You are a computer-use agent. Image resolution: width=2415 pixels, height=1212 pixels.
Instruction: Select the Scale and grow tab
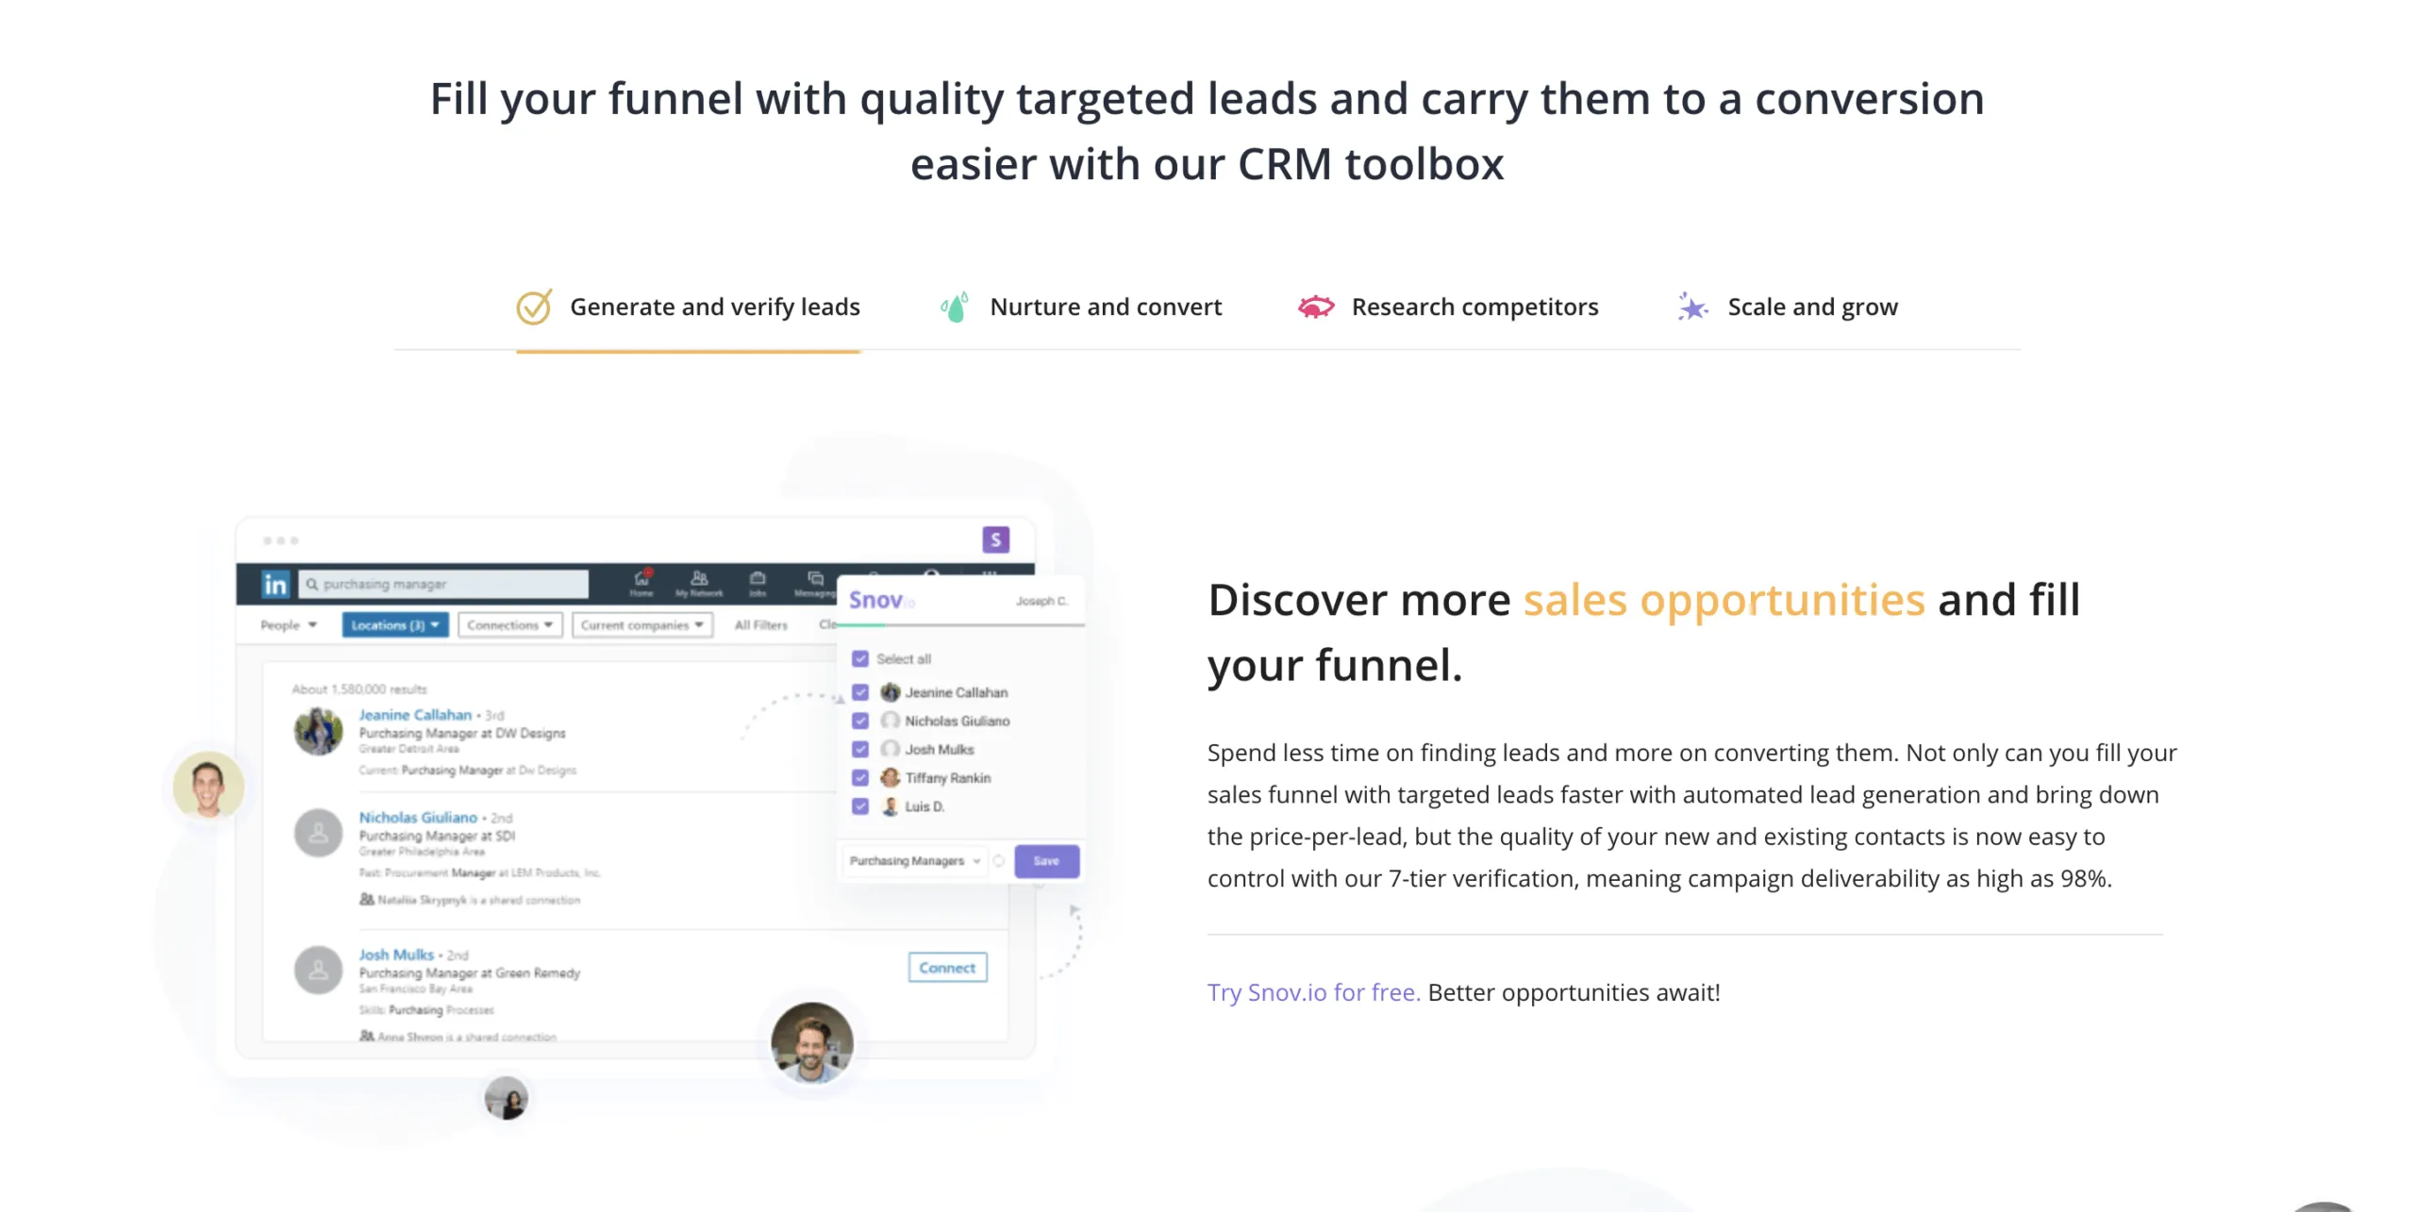pyautogui.click(x=1787, y=307)
